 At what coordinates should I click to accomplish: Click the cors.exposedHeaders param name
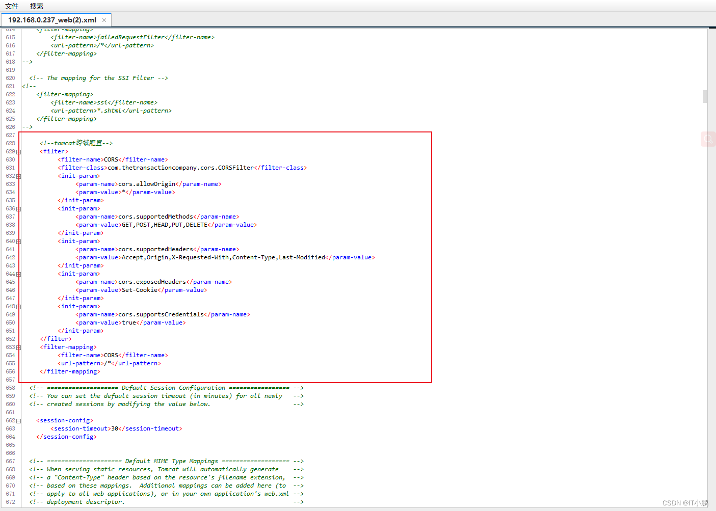pos(152,282)
